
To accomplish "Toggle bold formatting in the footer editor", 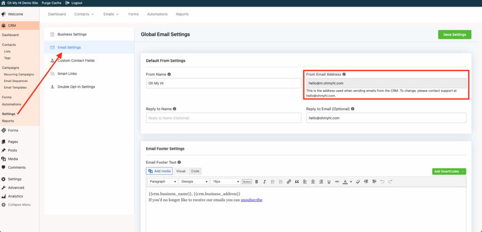I will pyautogui.click(x=257, y=182).
